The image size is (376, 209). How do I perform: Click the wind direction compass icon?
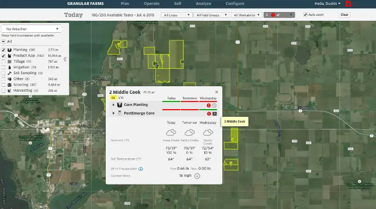tap(197, 176)
